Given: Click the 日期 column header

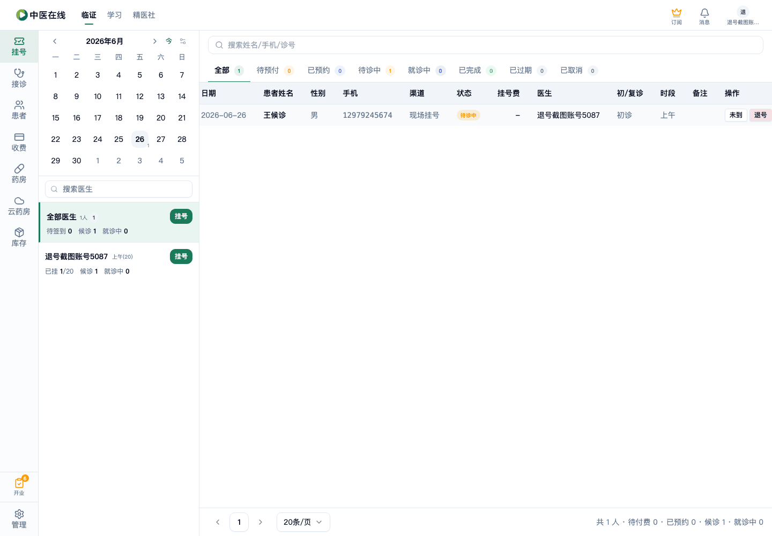Looking at the screenshot, I should (x=209, y=93).
